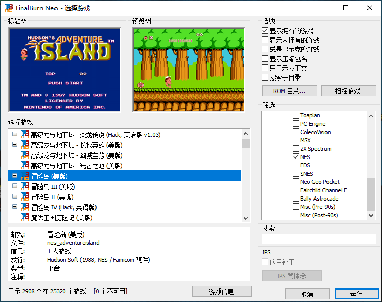Enable 搜索子目录 checkbox
This screenshot has width=382, height=302.
tap(265, 77)
